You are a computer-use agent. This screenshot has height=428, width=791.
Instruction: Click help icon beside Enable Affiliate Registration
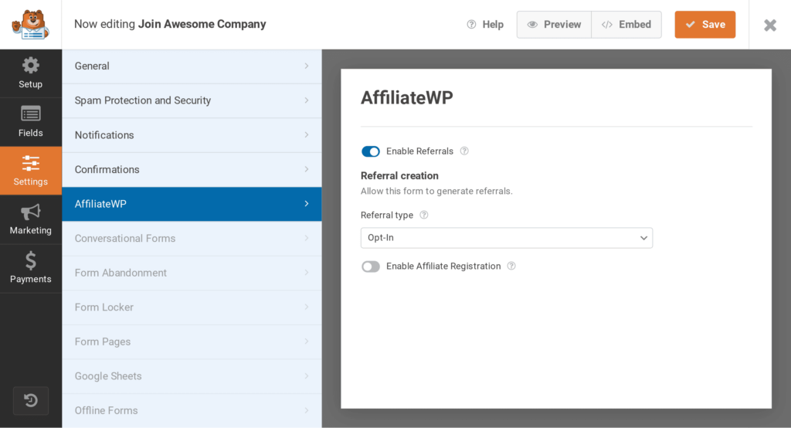click(511, 266)
